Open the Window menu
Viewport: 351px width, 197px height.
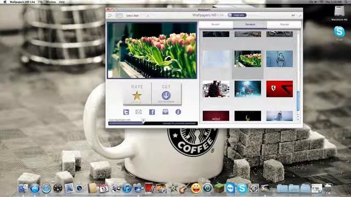click(x=51, y=2)
